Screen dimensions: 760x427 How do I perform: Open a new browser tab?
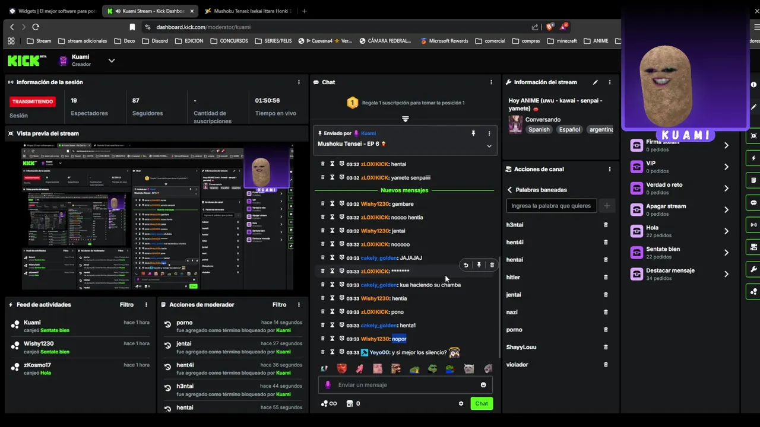(305, 11)
